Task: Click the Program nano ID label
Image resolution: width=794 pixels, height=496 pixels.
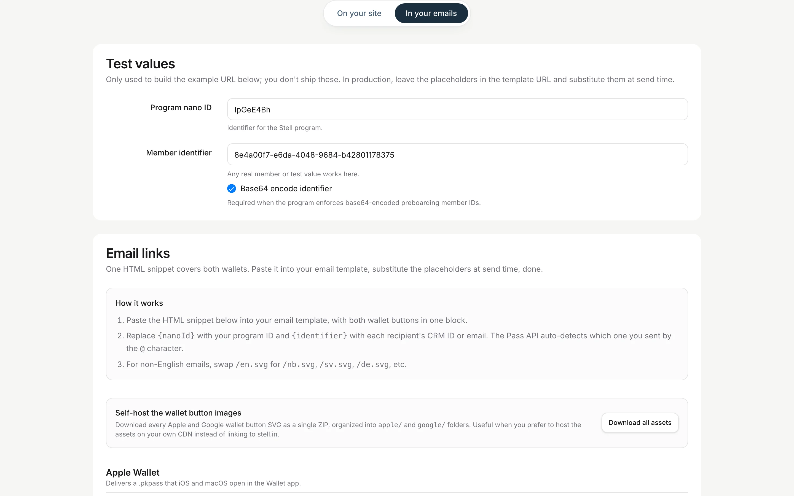Action: click(x=181, y=107)
